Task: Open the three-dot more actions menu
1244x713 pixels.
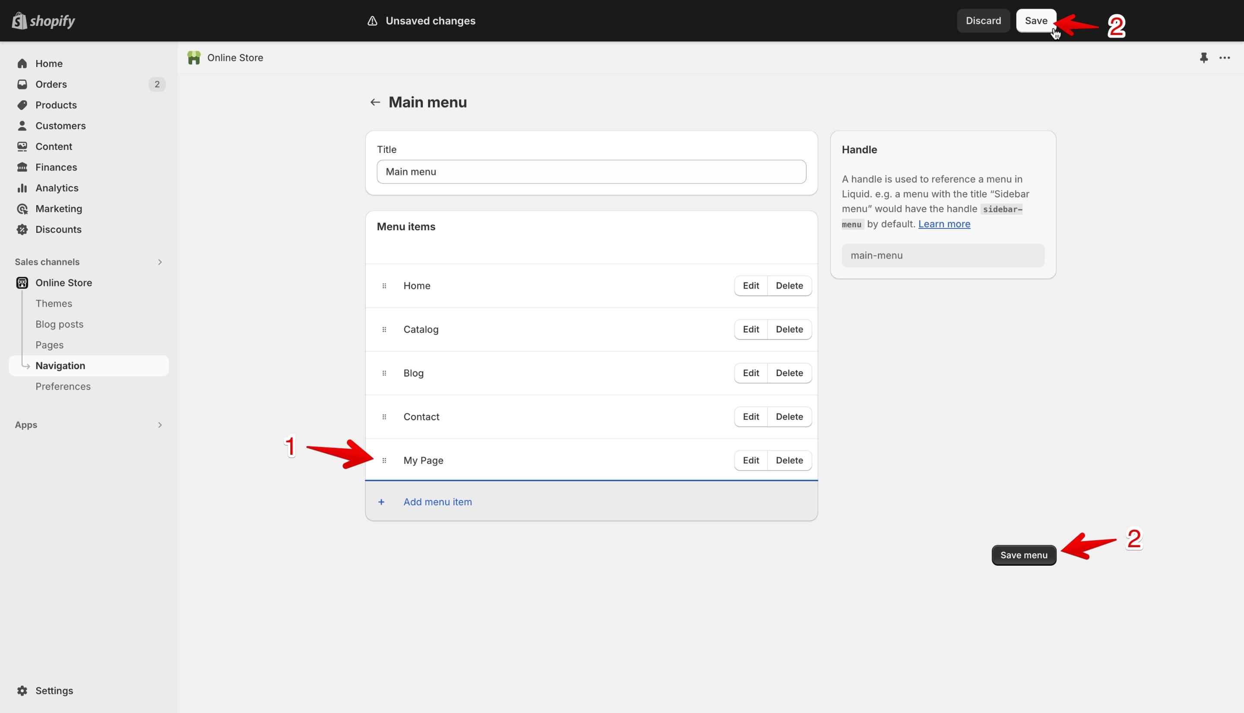Action: point(1225,58)
